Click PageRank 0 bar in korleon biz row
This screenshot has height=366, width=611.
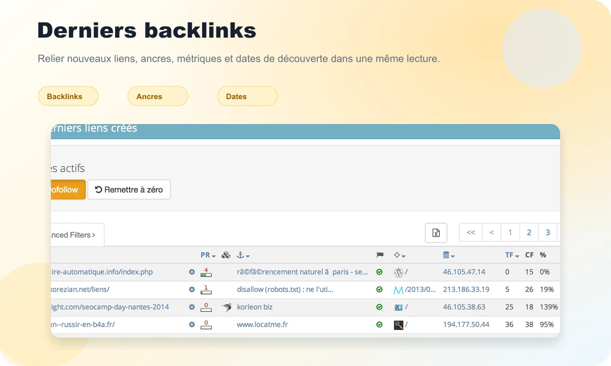click(206, 307)
